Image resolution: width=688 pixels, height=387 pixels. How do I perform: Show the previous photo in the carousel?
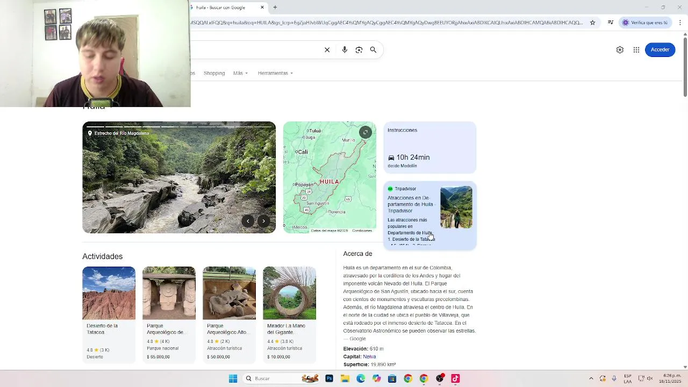pyautogui.click(x=248, y=221)
